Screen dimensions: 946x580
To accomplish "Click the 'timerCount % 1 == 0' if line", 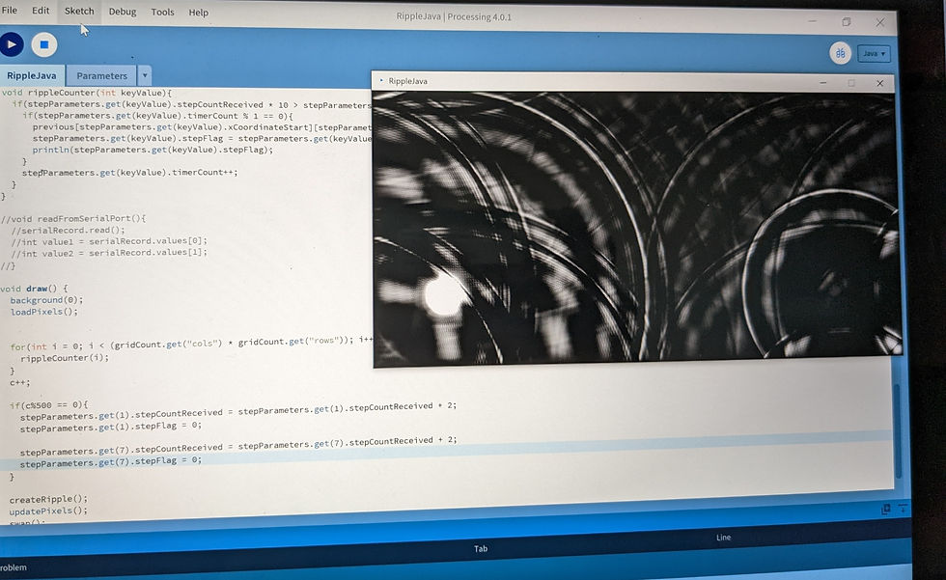I will (157, 116).
